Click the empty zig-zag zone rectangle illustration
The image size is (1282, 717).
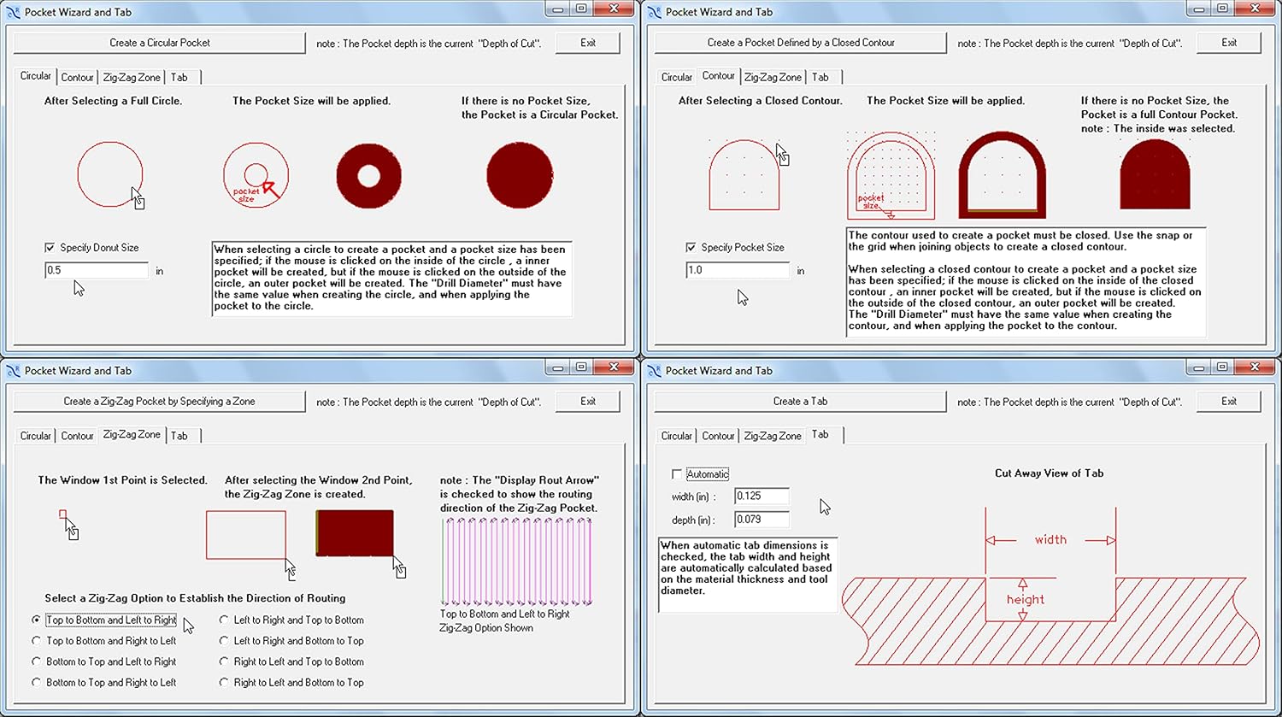coord(246,535)
